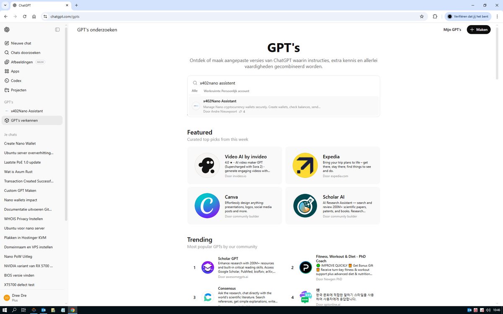The width and height of the screenshot is (503, 314).
Task: Open Chats doorzoeken
Action: 32,53
